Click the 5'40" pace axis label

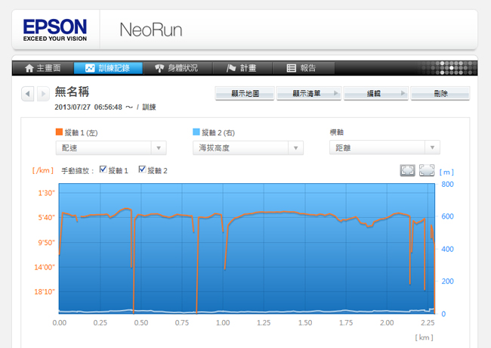46,218
